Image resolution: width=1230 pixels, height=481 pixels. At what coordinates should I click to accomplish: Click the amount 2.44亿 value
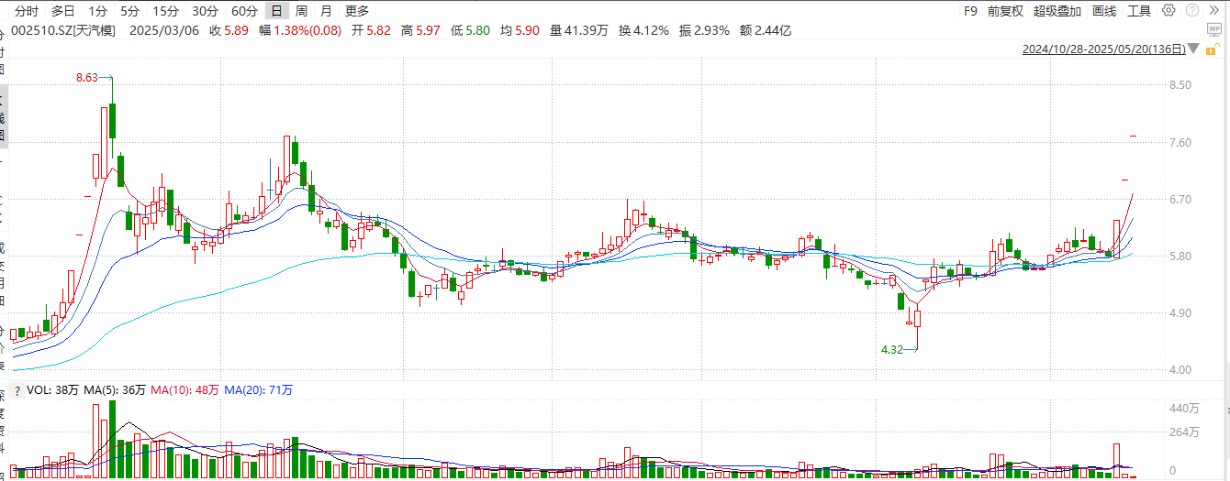(773, 30)
